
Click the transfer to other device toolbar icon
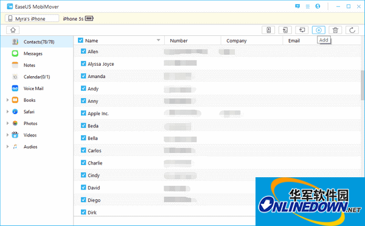pyautogui.click(x=285, y=30)
